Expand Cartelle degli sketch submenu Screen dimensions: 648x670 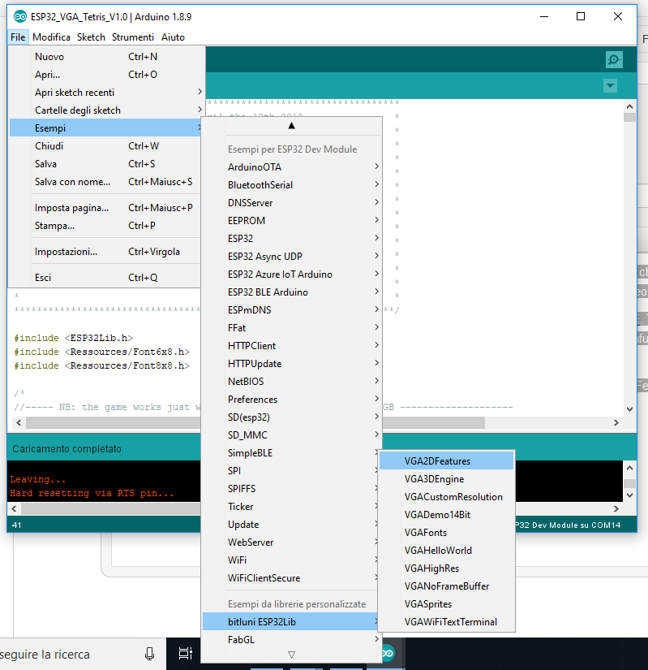pos(105,110)
